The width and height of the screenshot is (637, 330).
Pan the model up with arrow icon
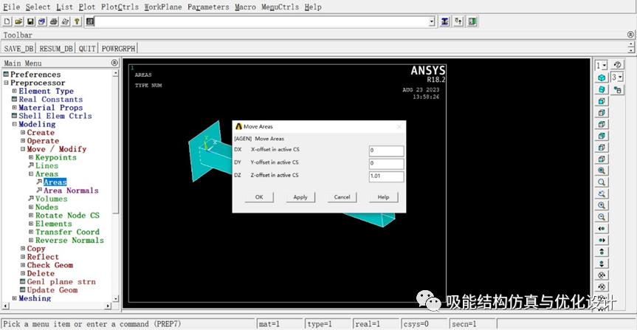click(602, 252)
